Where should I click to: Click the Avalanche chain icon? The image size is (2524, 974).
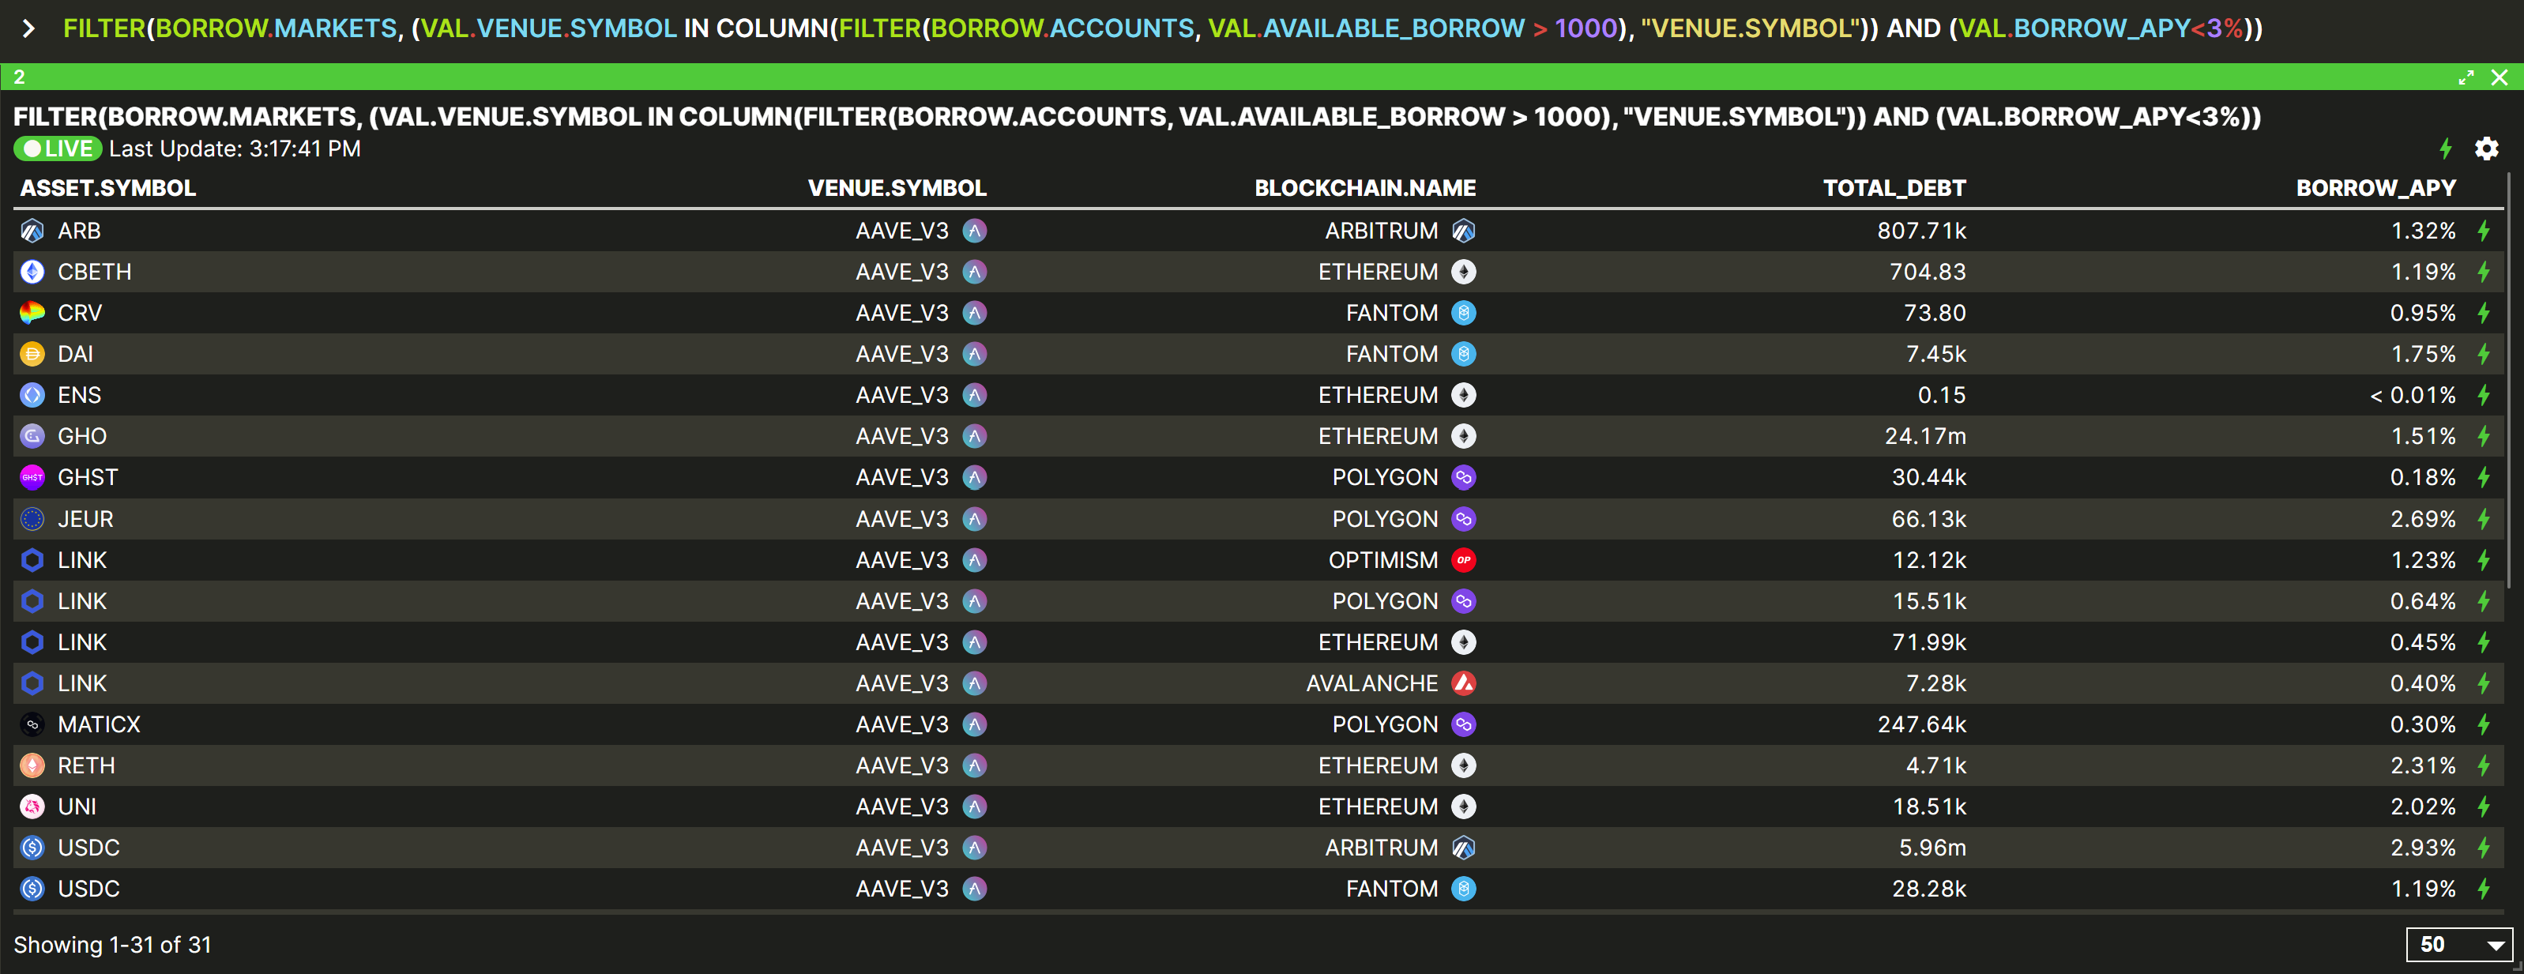pos(1463,684)
